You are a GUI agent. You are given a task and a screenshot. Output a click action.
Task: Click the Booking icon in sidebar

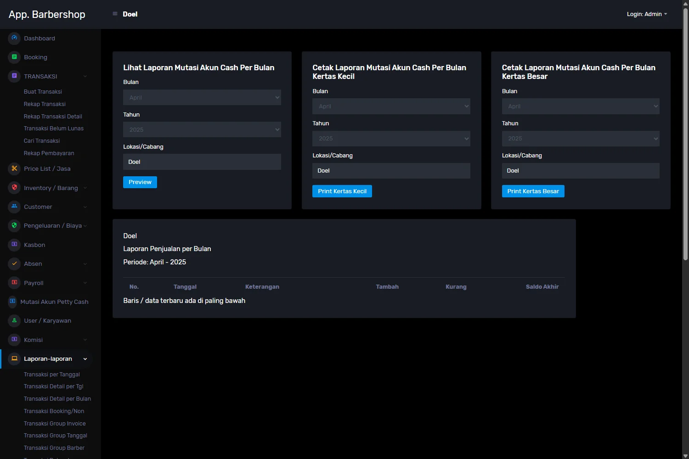[14, 57]
